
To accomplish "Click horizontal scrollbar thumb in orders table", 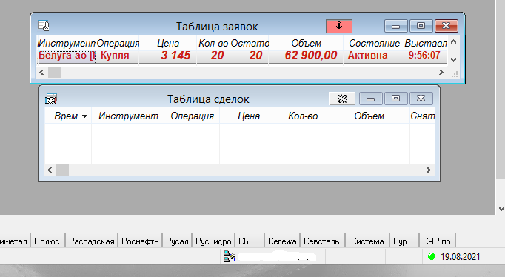I will [x=55, y=73].
